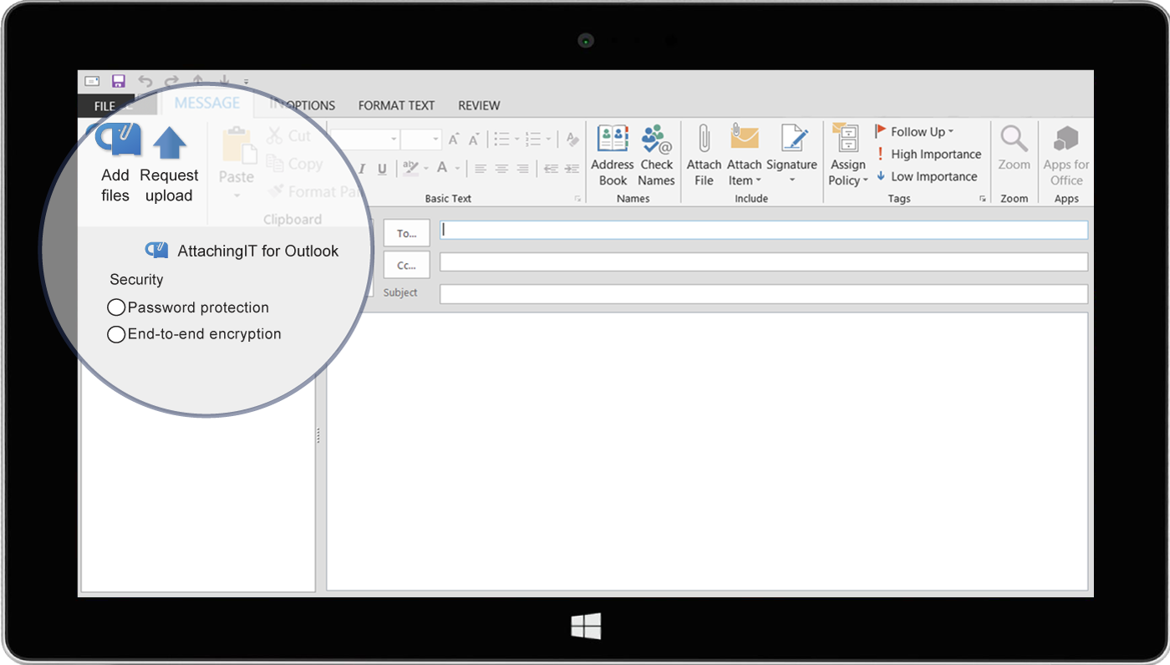This screenshot has width=1170, height=665.
Task: Click the Zoom magnifier icon
Action: click(x=1014, y=139)
